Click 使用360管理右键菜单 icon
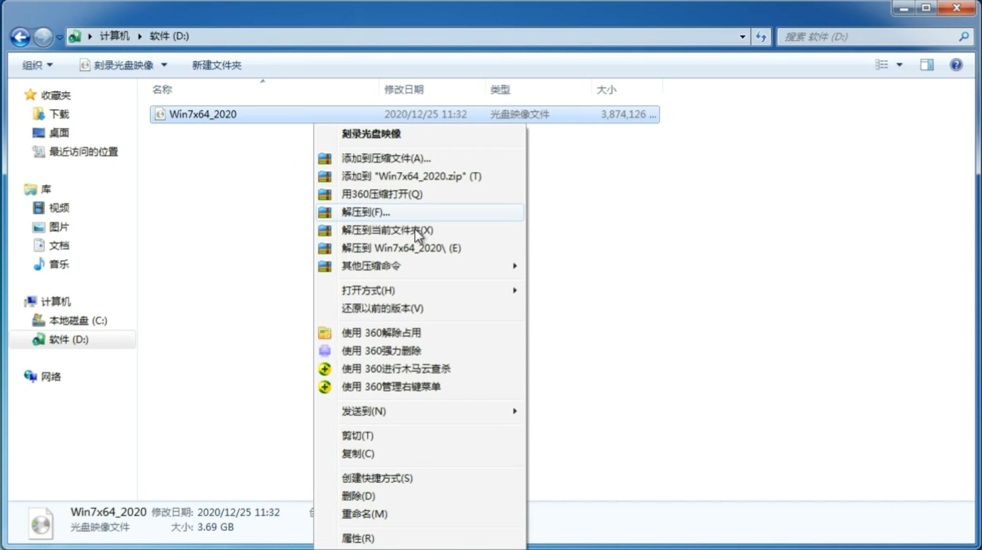982x550 pixels. (x=324, y=386)
